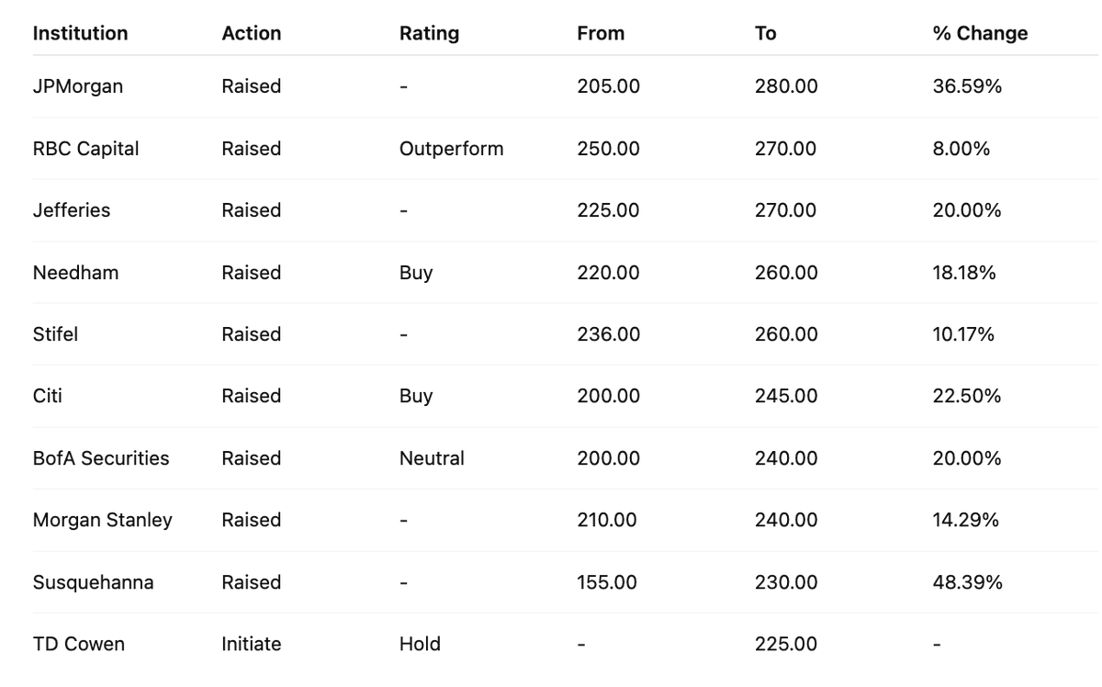Select the Morgan Stanley institution cell
The width and height of the screenshot is (1102, 687).
[x=103, y=520]
